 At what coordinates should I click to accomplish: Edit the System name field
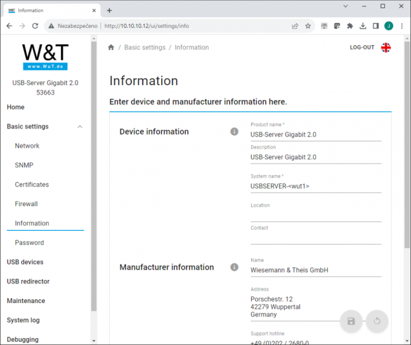tap(316, 186)
